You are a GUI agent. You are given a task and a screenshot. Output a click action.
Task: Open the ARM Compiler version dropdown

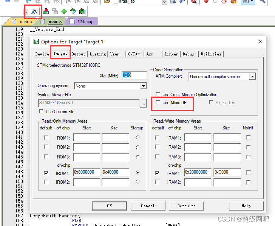252,77
